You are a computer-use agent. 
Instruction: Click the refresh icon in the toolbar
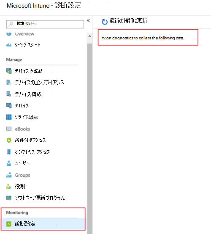(105, 22)
